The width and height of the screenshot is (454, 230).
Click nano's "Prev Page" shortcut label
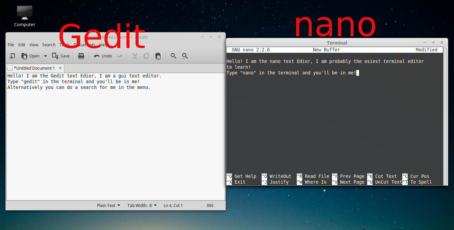click(x=352, y=176)
